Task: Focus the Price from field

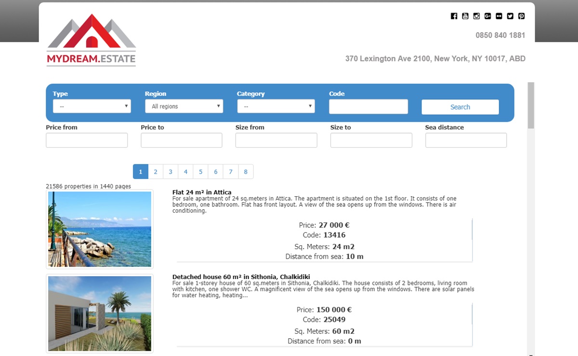Action: [87, 140]
